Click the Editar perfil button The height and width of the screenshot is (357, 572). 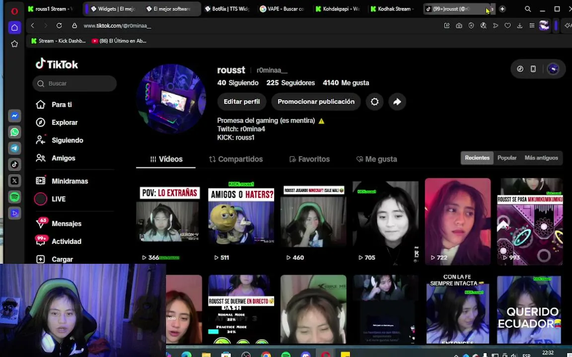(x=241, y=102)
